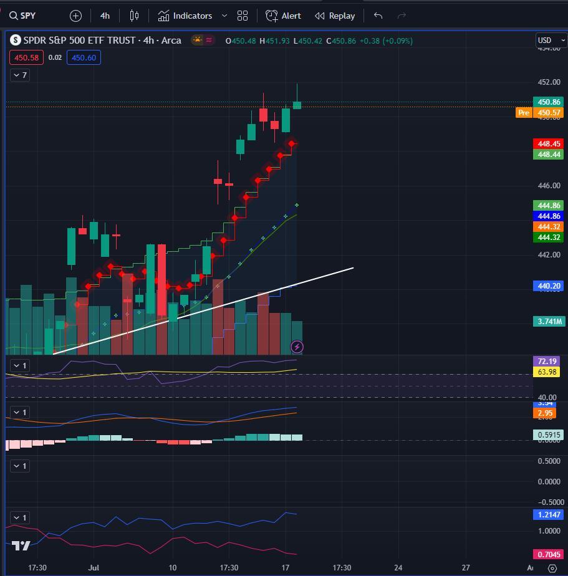Click the orange 444.32 price label
Viewport: 568px width, 576px height.
549,227
